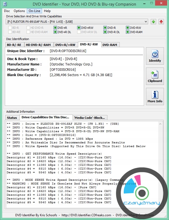Select the DVD+R/+RW tab
Screen dimensions: 169x220
click(x=65, y=45)
